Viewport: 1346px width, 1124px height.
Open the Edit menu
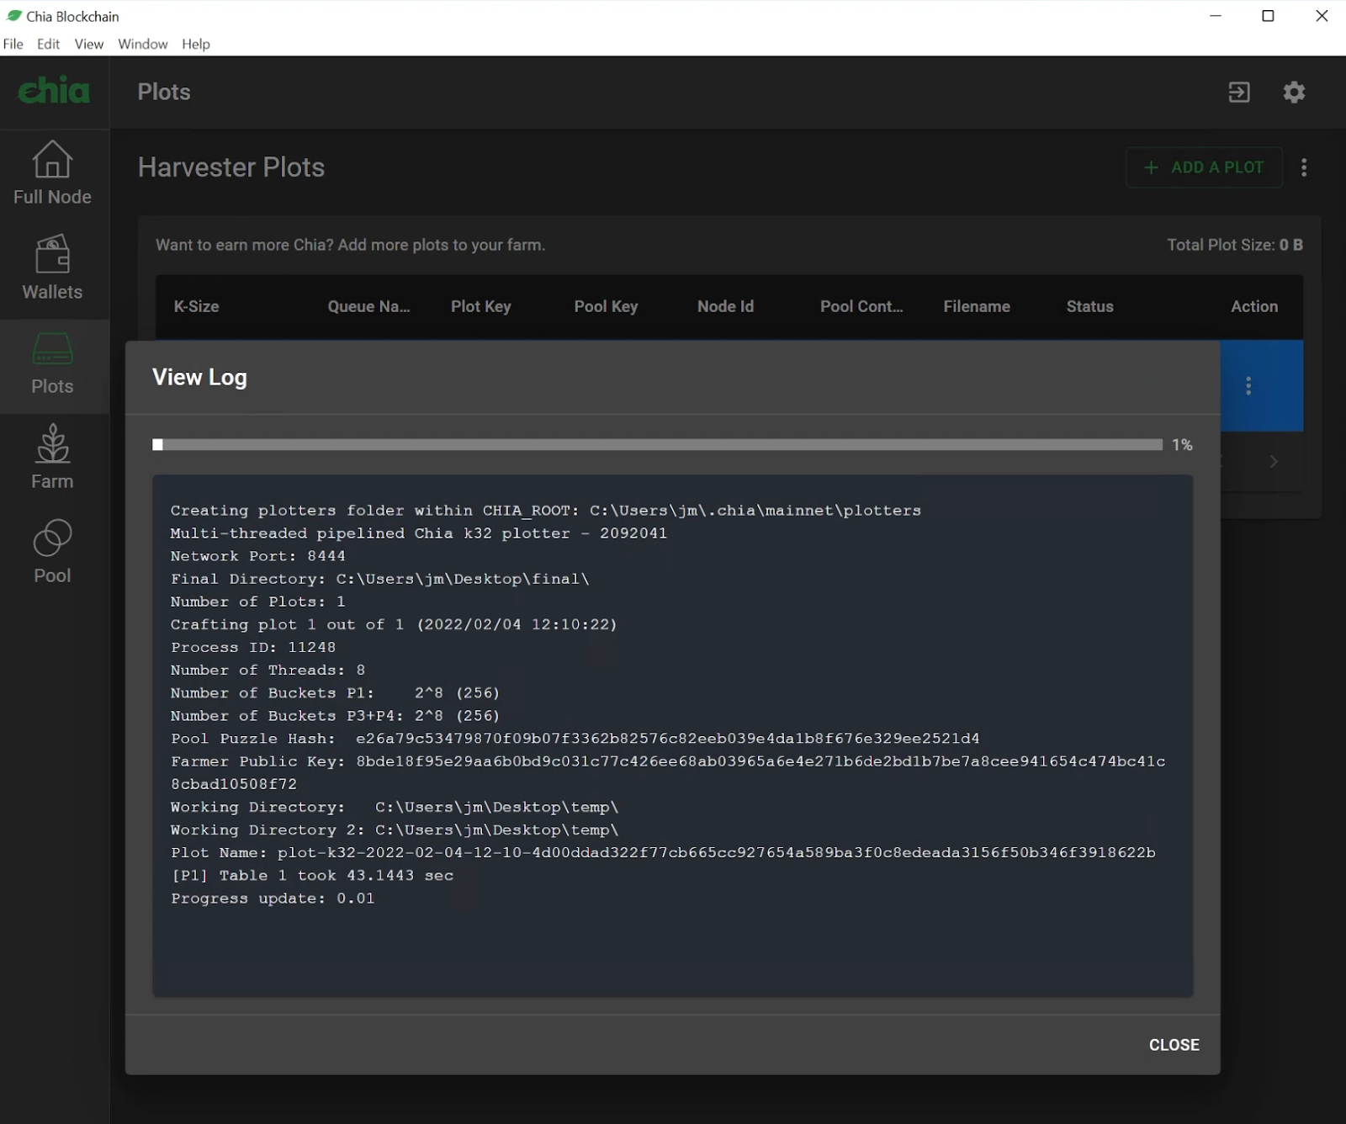point(48,44)
